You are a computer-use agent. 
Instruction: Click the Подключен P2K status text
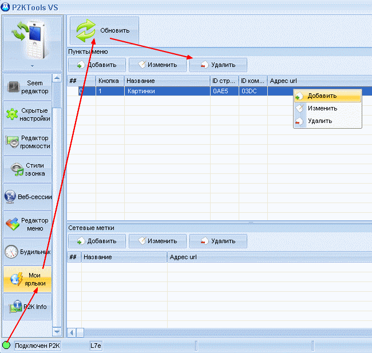pyautogui.click(x=37, y=346)
